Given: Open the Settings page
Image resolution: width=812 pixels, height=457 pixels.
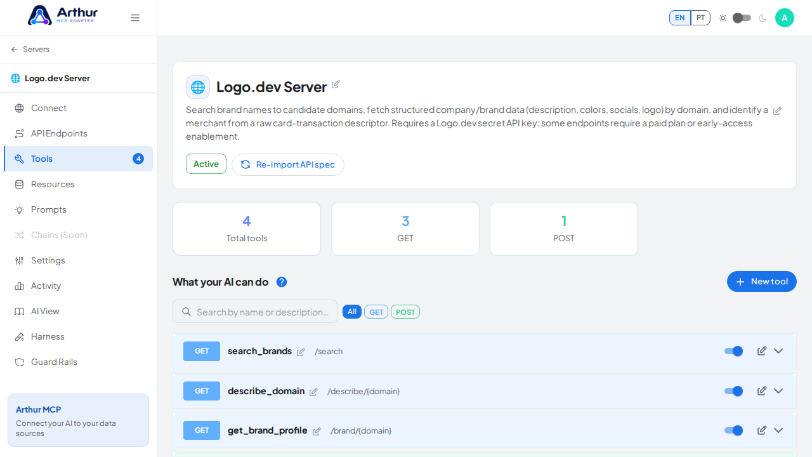Looking at the screenshot, I should point(78,260).
